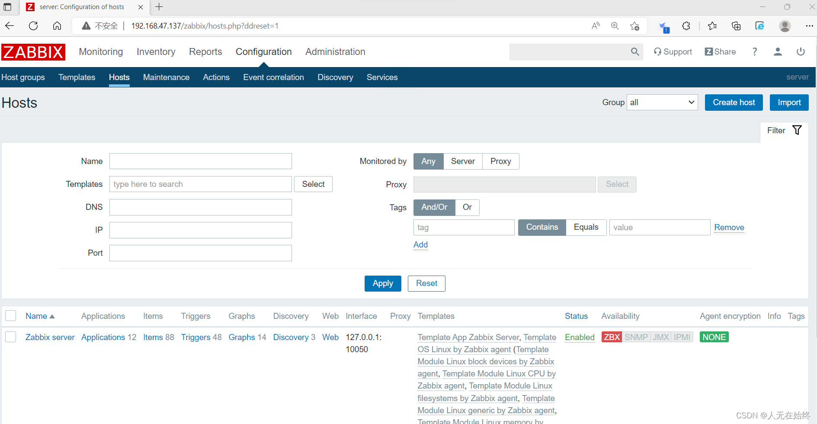Image resolution: width=817 pixels, height=424 pixels.
Task: Add another tag filter row
Action: 420,244
